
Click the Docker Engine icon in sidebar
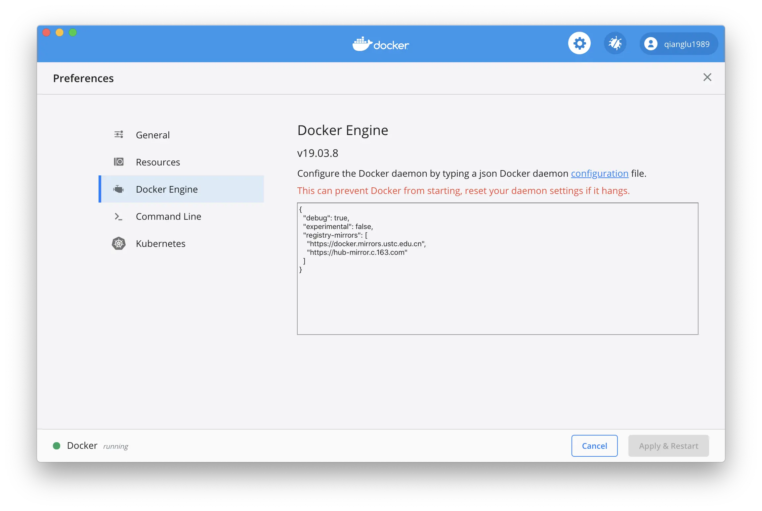pos(118,189)
